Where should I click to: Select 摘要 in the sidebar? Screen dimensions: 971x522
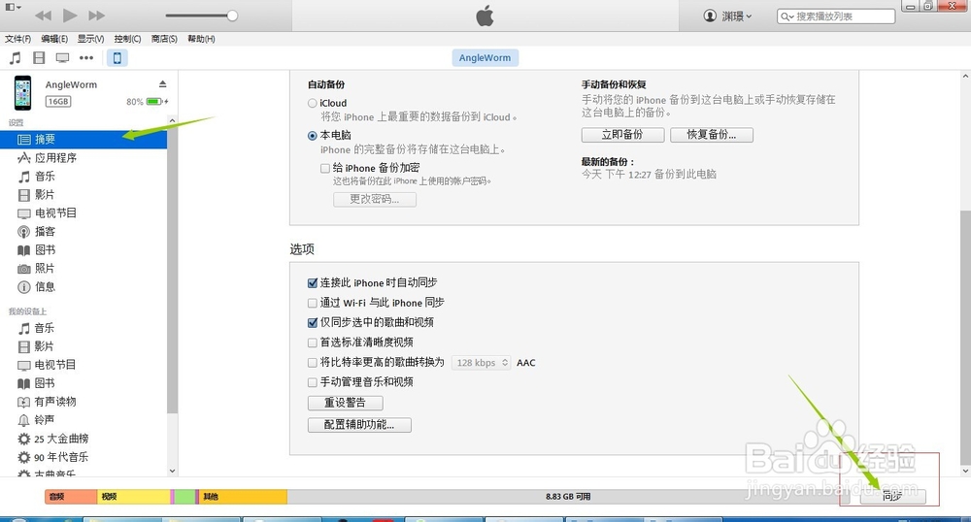[x=84, y=139]
